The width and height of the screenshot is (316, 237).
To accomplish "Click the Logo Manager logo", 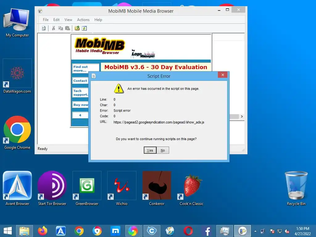I will pos(143,54).
